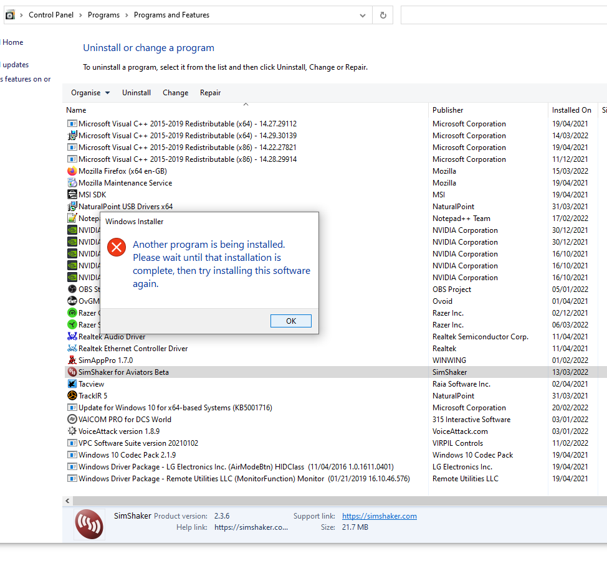Click the Visual C++ 14.29.30139 installer icon

click(x=72, y=135)
